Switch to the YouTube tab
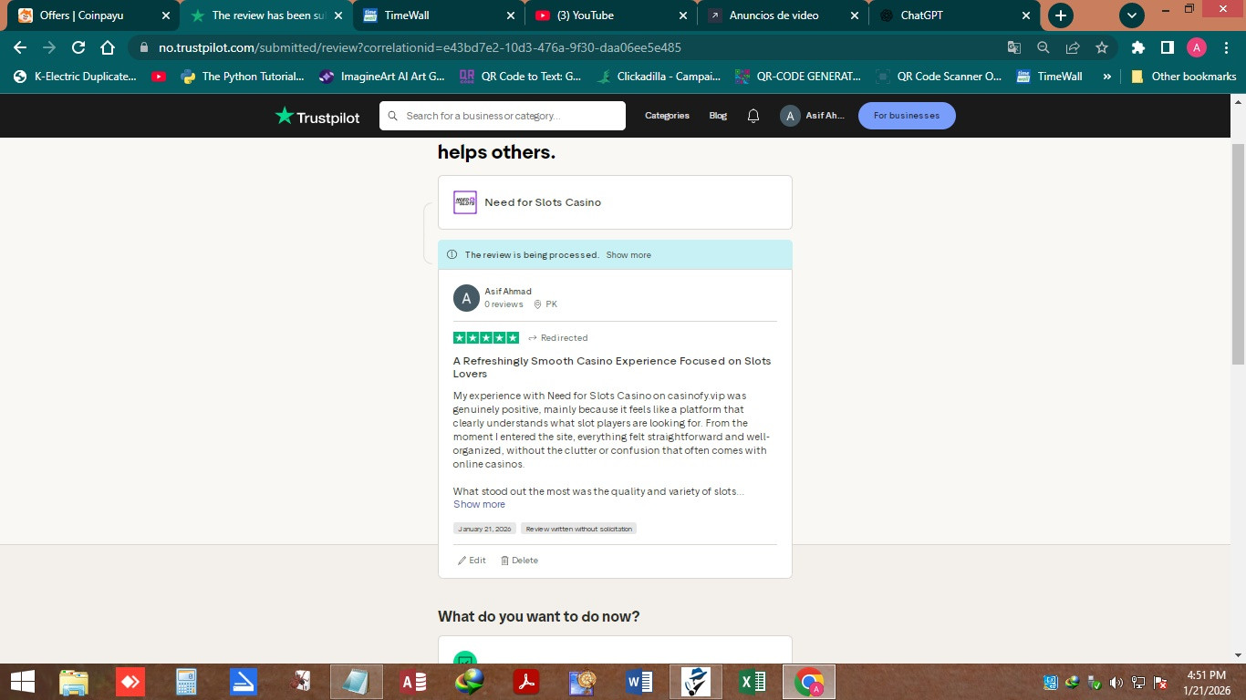The image size is (1246, 700). (x=611, y=15)
